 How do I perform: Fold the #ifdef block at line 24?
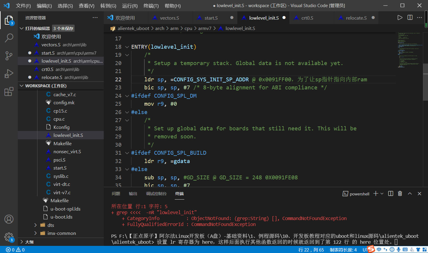[x=127, y=96]
